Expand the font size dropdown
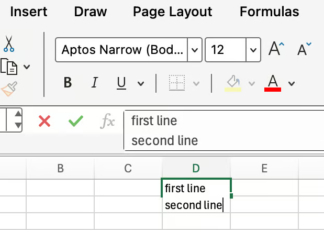Screen dimensions: 324x230 click(253, 50)
